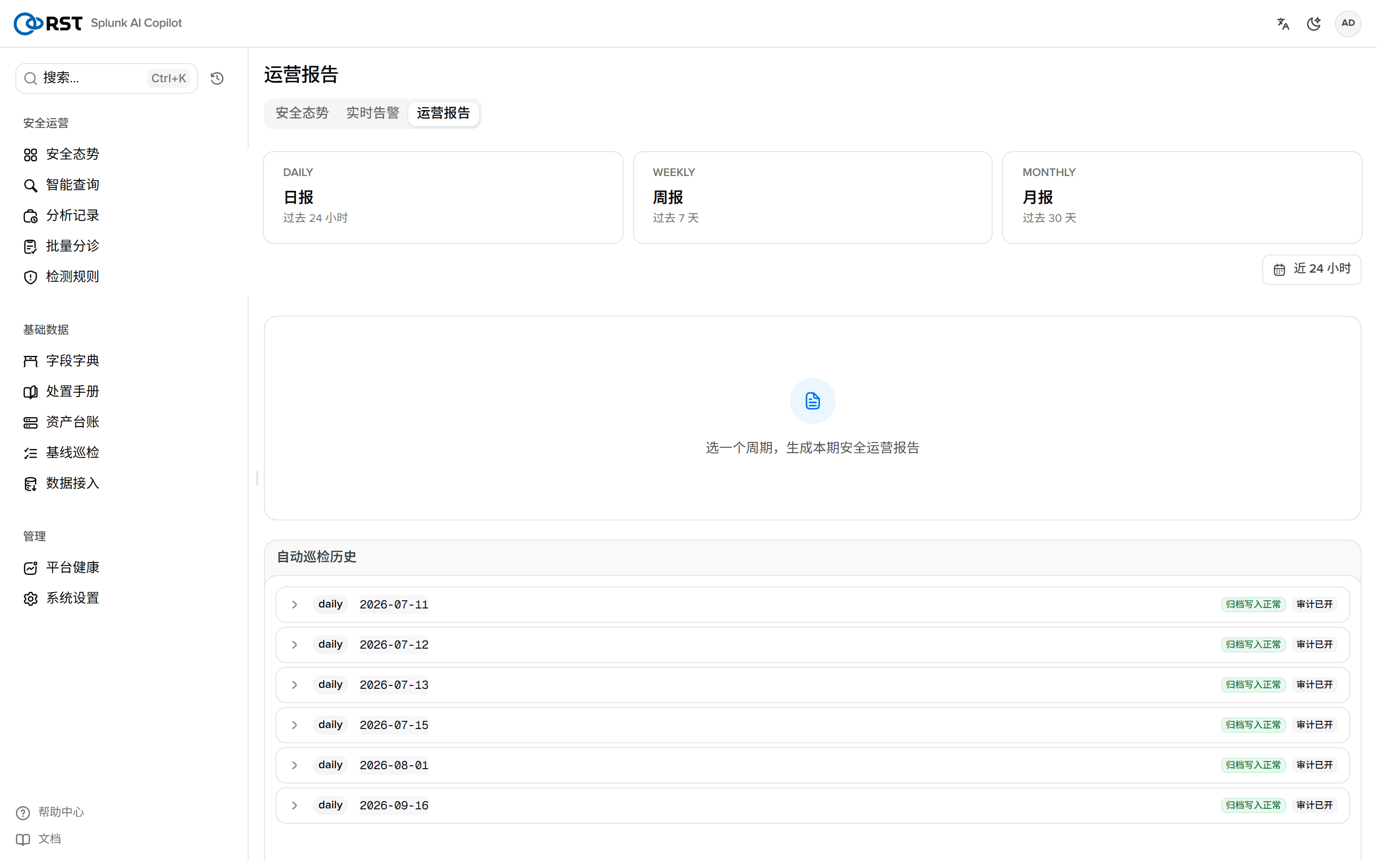Viewport: 1377px width, 861px height.
Task: Open the 文档 link
Action: pos(39,839)
